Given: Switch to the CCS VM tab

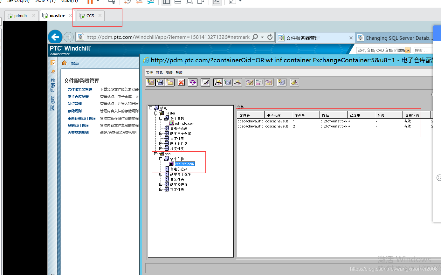Looking at the screenshot, I should 91,16.
